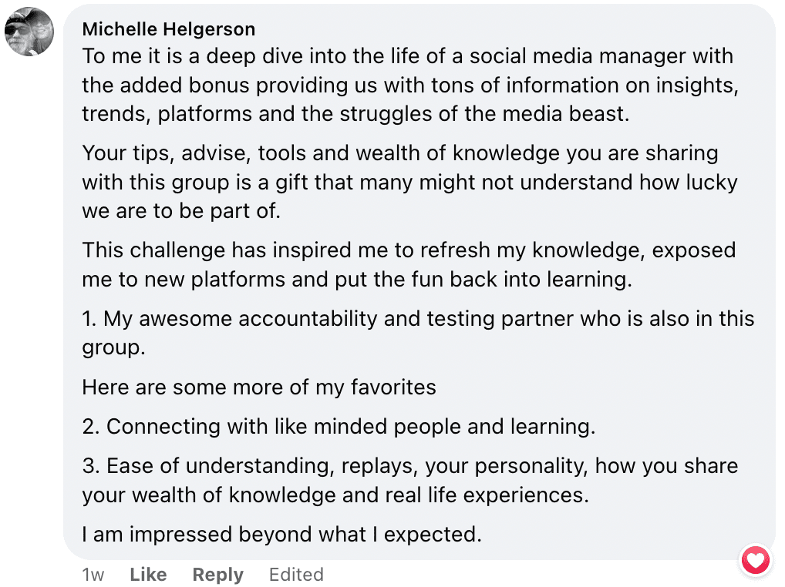The height and width of the screenshot is (587, 785).
Task: Click the line beginning 'trends, platforms and'
Action: click(x=355, y=114)
